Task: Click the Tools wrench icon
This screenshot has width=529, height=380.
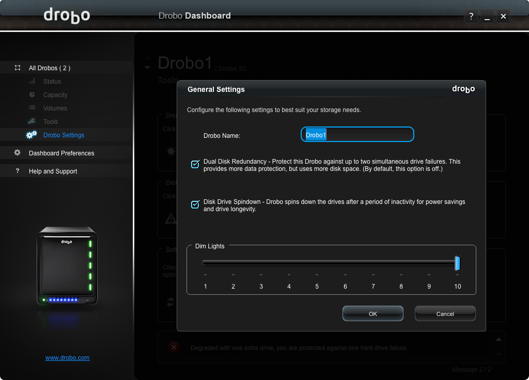Action: (32, 122)
